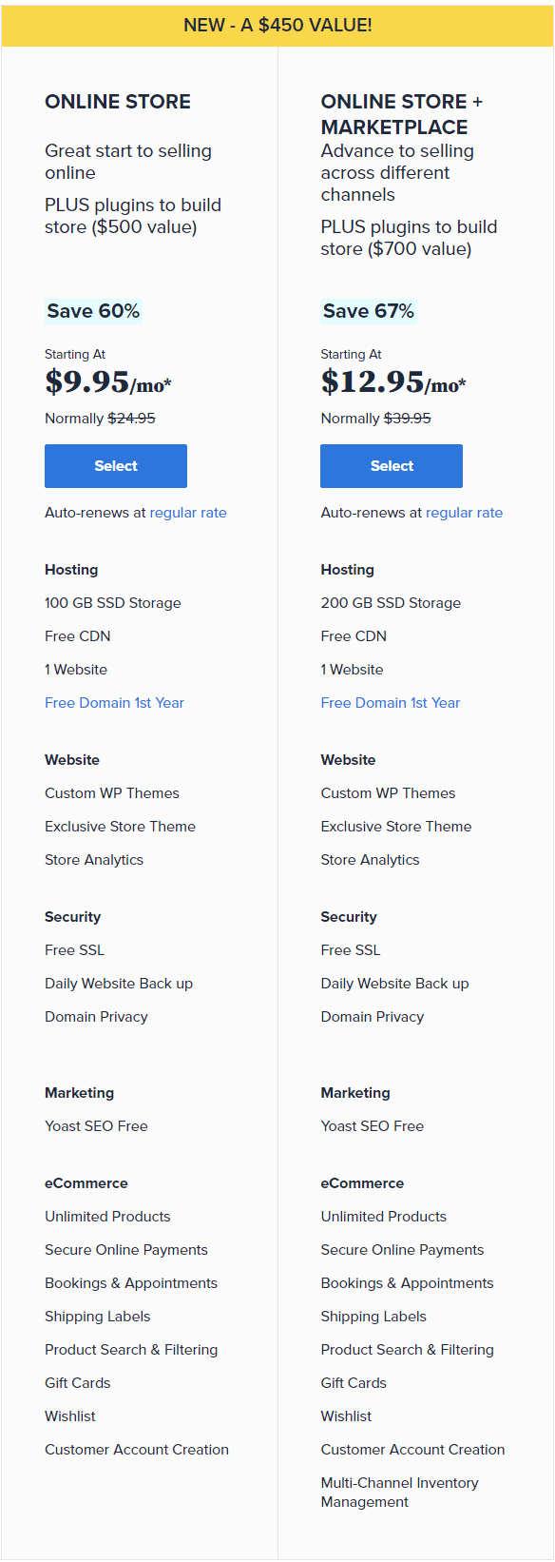555x1562 pixels.
Task: Click Multi-Channel Inventory Management feature
Action: click(x=399, y=1493)
